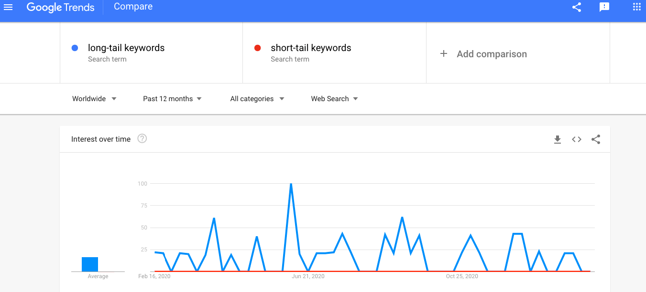Click the plus icon for Add comparison
Screen dimensions: 646x292
[x=444, y=54]
